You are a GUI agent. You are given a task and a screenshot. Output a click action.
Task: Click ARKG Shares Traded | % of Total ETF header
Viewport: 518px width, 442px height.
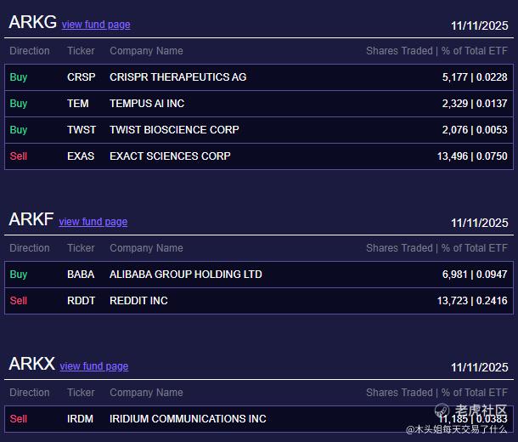pos(436,51)
